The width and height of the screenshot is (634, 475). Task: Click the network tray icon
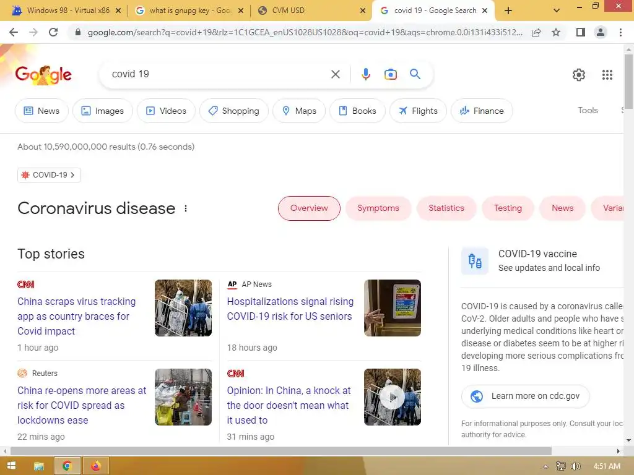click(560, 466)
